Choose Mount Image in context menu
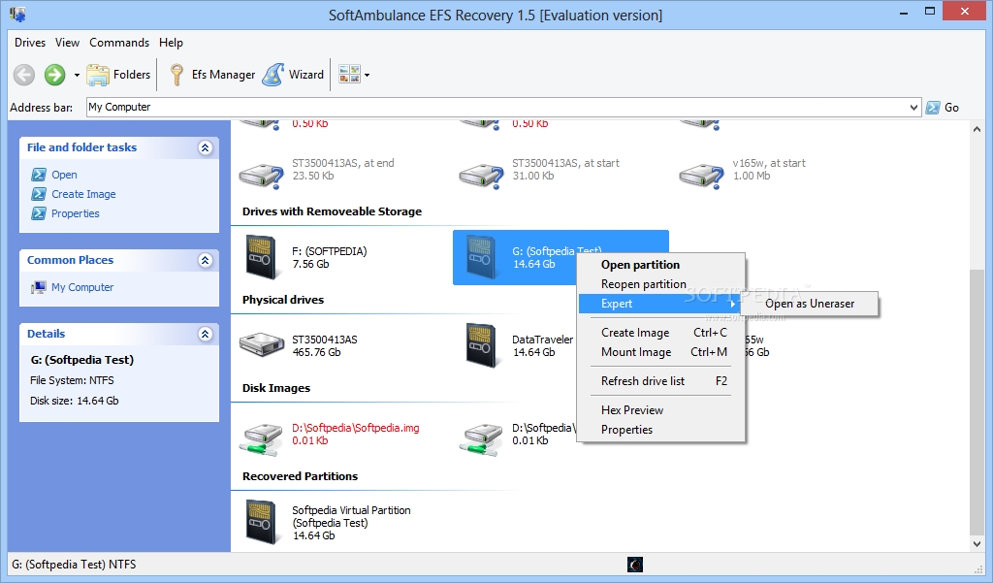The height and width of the screenshot is (583, 993). pyautogui.click(x=661, y=352)
